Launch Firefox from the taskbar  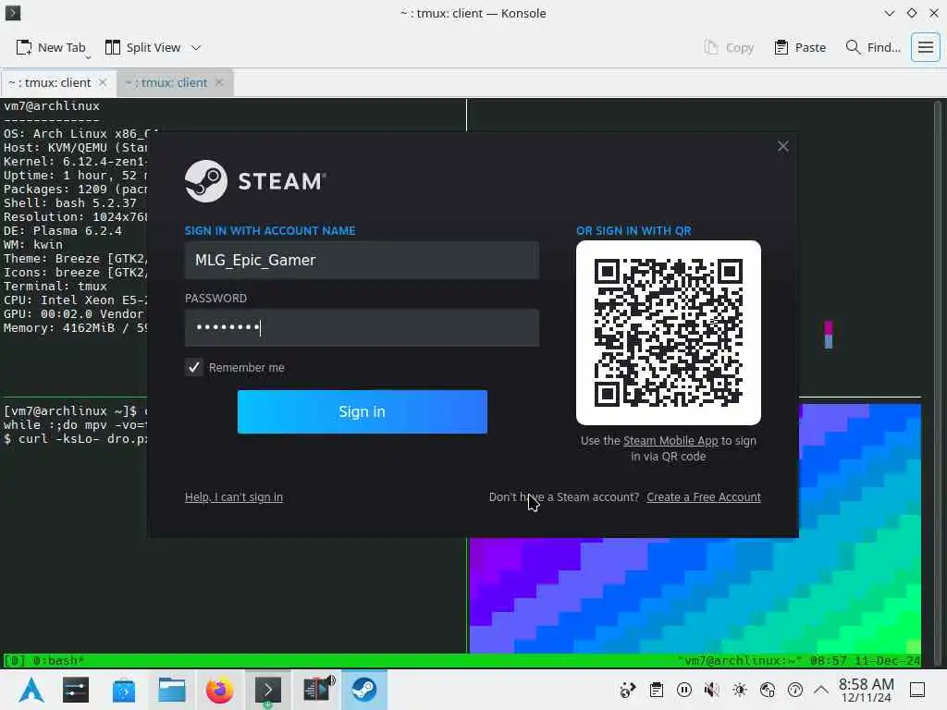point(219,690)
